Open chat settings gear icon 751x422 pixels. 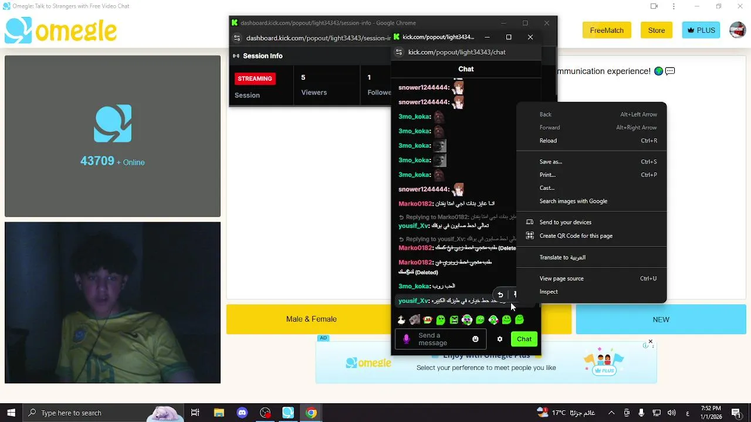[x=500, y=339]
